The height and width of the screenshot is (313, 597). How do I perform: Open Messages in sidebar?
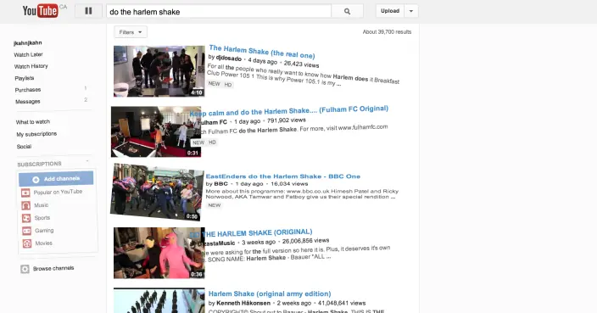pyautogui.click(x=28, y=102)
